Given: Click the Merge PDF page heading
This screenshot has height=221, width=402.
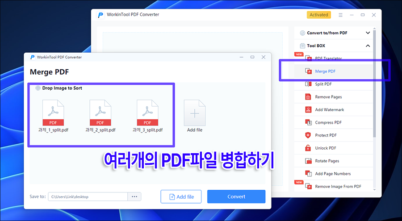Looking at the screenshot, I should 49,72.
